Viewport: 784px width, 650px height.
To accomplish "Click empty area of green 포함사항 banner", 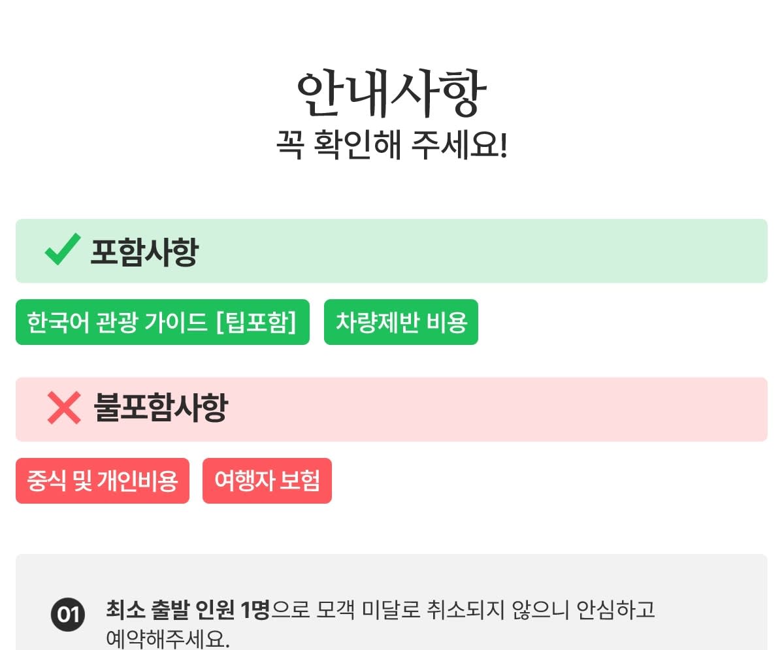I will tap(483, 251).
